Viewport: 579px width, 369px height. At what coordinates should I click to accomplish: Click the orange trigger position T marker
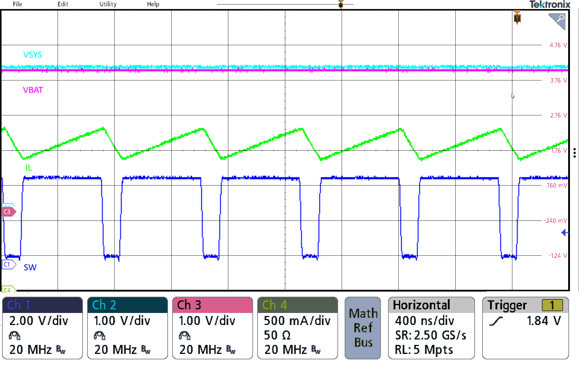[x=517, y=18]
